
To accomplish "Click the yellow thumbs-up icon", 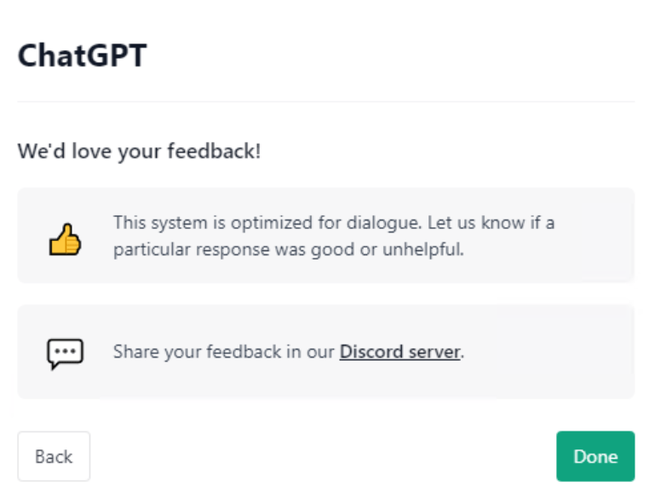I will [x=65, y=241].
